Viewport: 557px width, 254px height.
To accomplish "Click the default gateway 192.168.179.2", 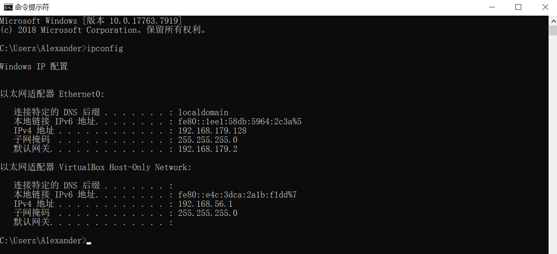I will [x=208, y=149].
